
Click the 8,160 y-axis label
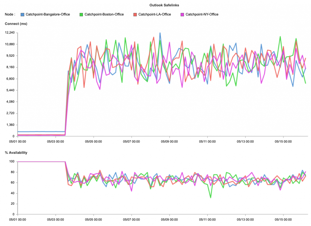(x=11, y=67)
